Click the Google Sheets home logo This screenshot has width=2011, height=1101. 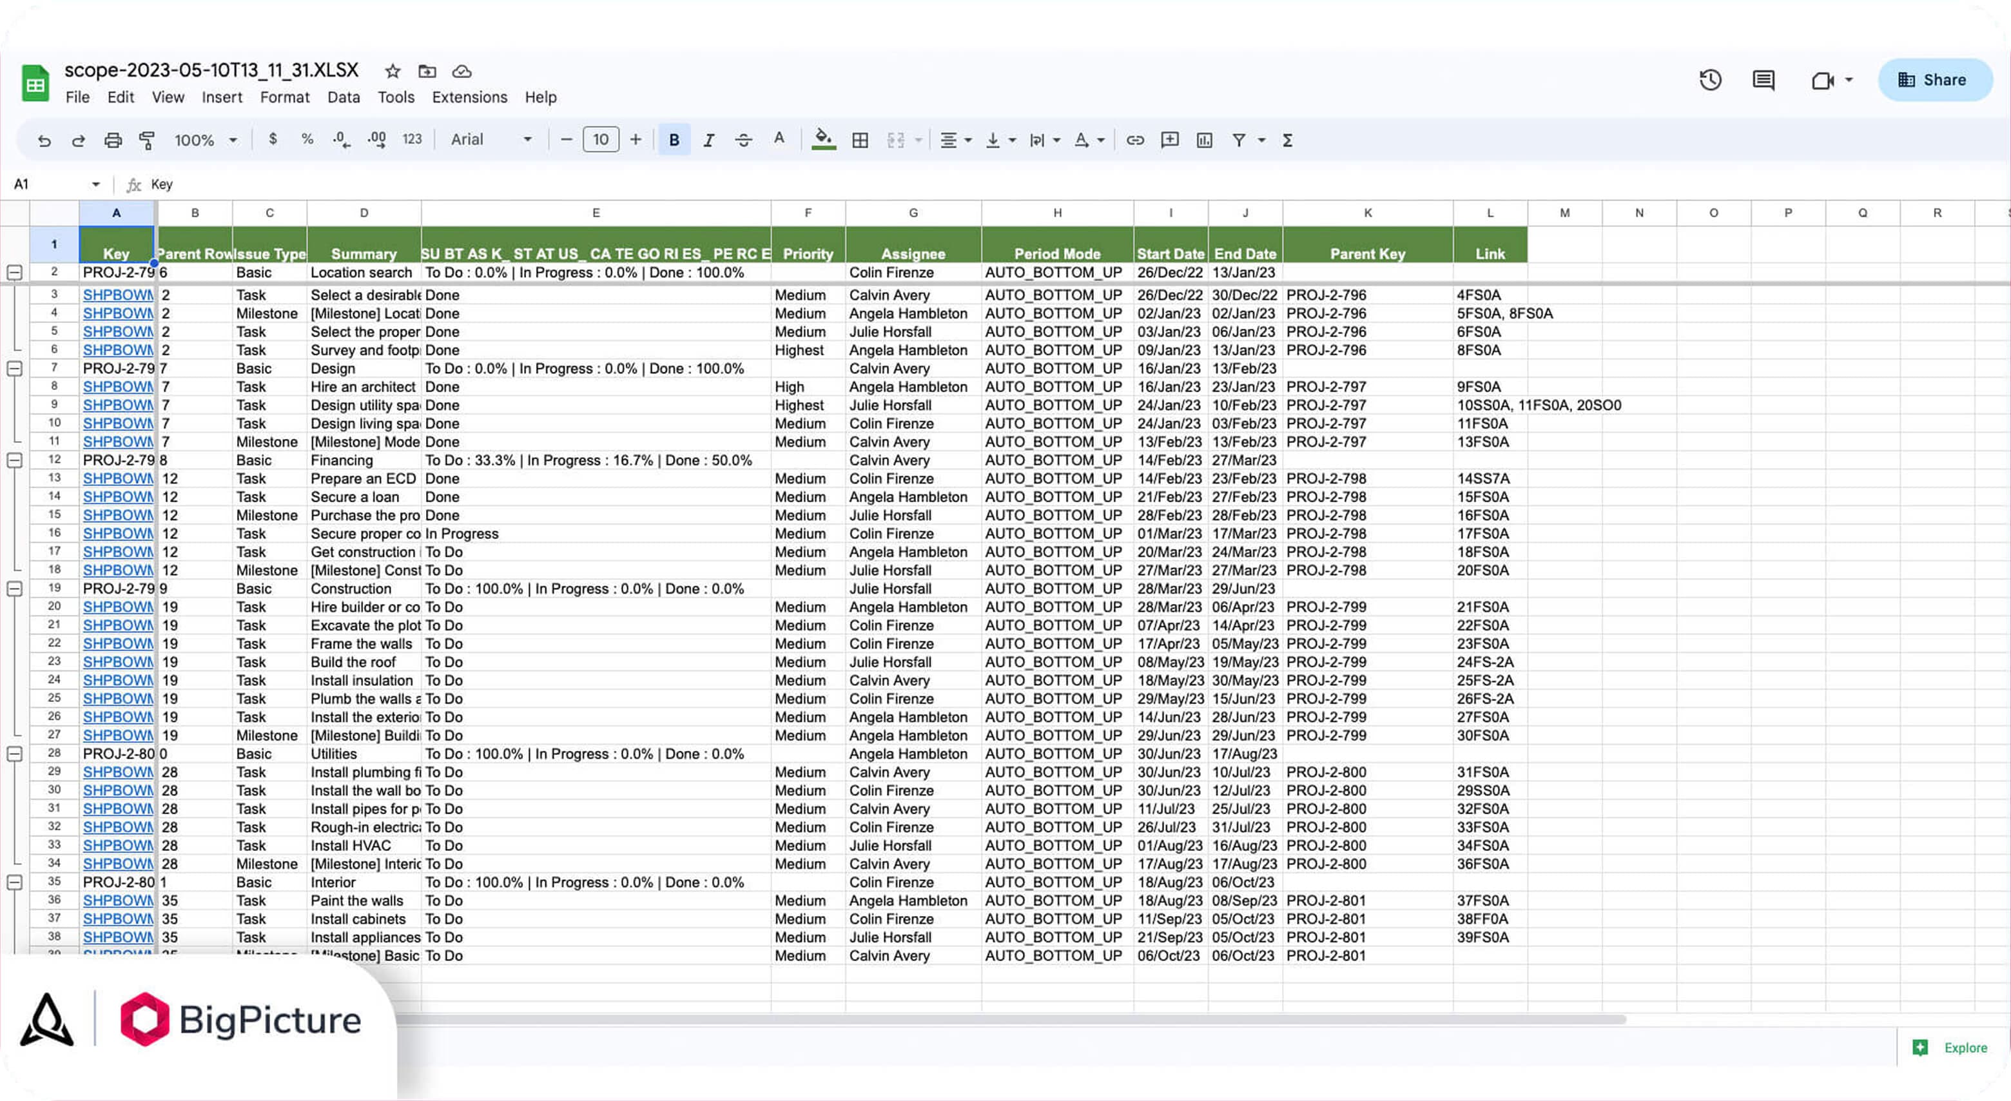tap(36, 84)
